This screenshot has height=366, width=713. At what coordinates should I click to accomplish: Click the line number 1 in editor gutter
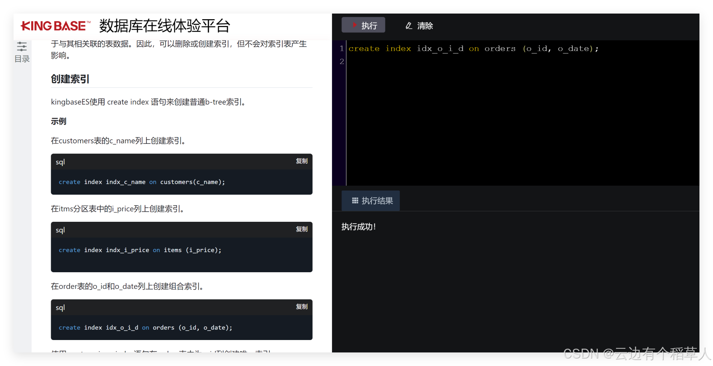[x=341, y=49]
